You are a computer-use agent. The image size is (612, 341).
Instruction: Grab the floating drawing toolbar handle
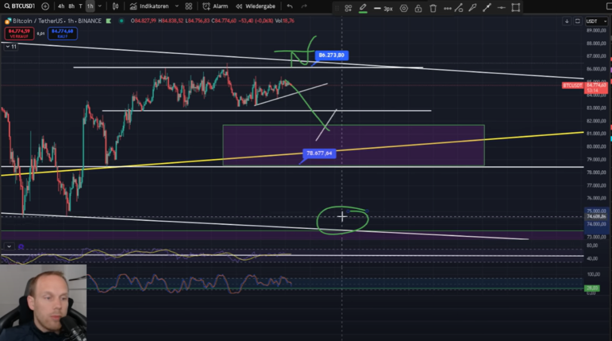coord(337,8)
